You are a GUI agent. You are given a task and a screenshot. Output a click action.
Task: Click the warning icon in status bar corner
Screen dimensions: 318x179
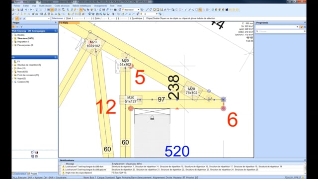click(303, 178)
